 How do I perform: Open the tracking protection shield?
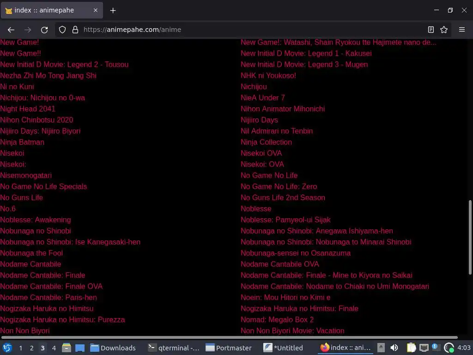62,30
